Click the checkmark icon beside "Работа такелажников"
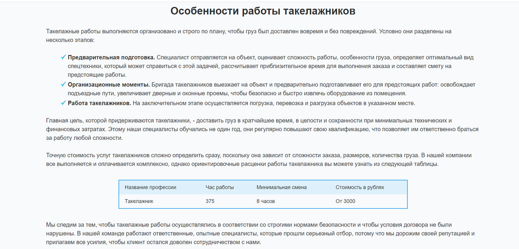Viewport: 519px width, 249px height. pyautogui.click(x=64, y=103)
